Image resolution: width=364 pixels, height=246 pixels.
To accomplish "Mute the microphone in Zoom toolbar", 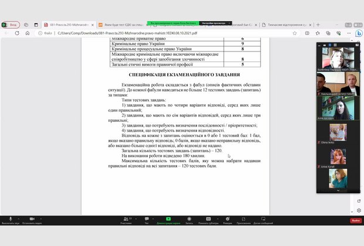I will (11, 220).
